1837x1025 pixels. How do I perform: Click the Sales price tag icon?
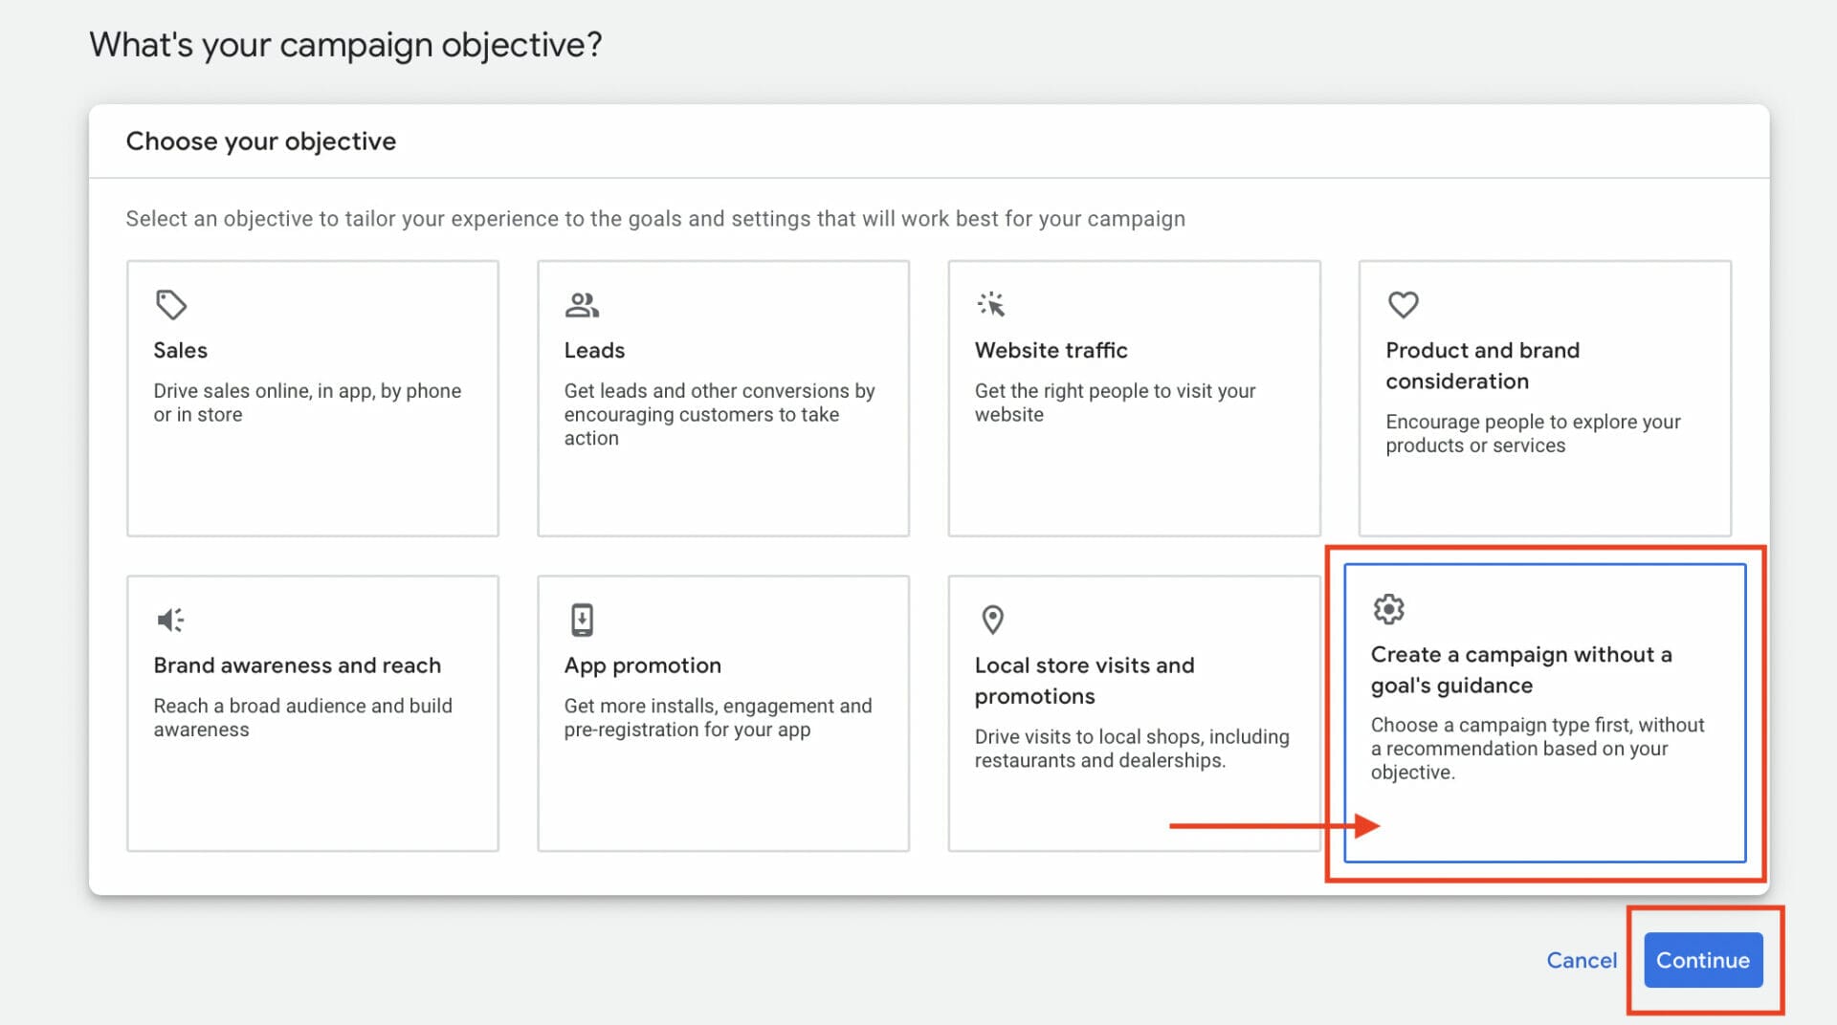tap(171, 305)
